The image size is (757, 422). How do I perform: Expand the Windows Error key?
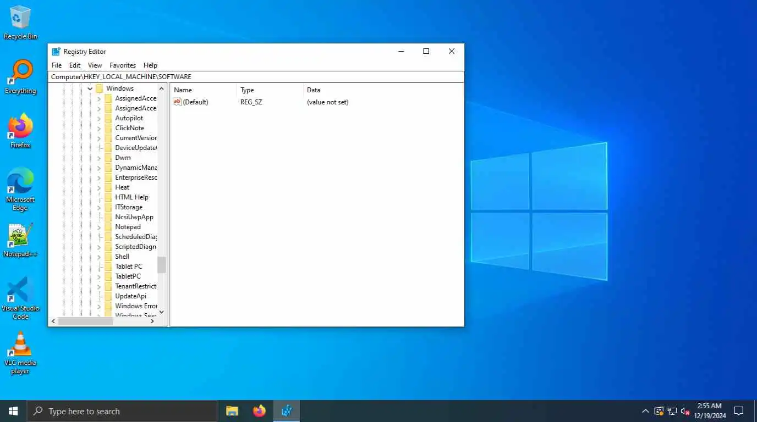[99, 306]
